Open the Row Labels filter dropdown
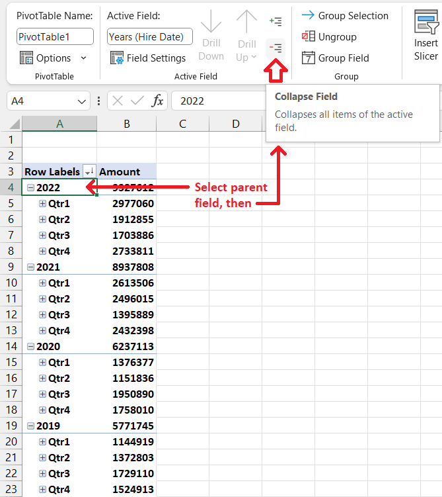 [89, 171]
